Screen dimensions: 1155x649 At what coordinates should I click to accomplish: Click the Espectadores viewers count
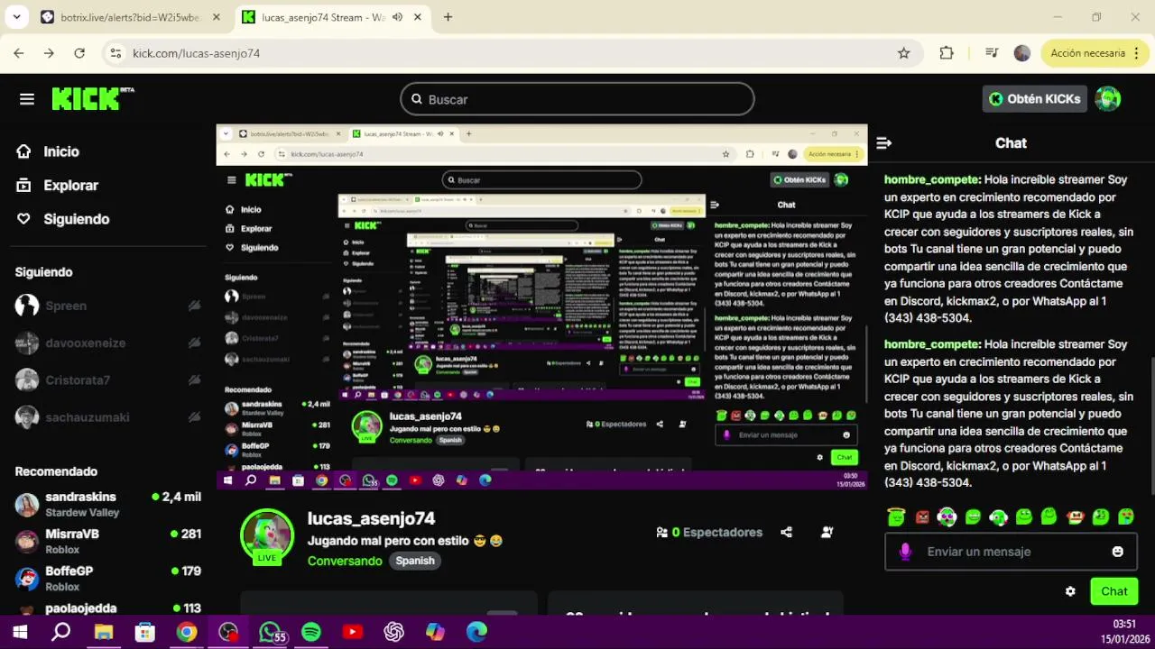(709, 532)
